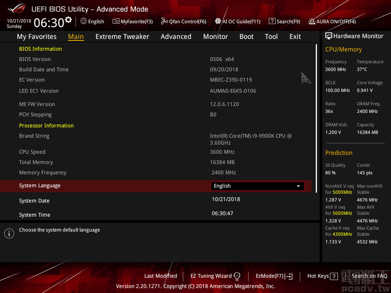The image size is (391, 293).
Task: Select the System Language row label
Action: point(40,186)
